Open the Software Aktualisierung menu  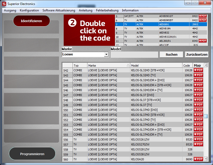pos(59,10)
